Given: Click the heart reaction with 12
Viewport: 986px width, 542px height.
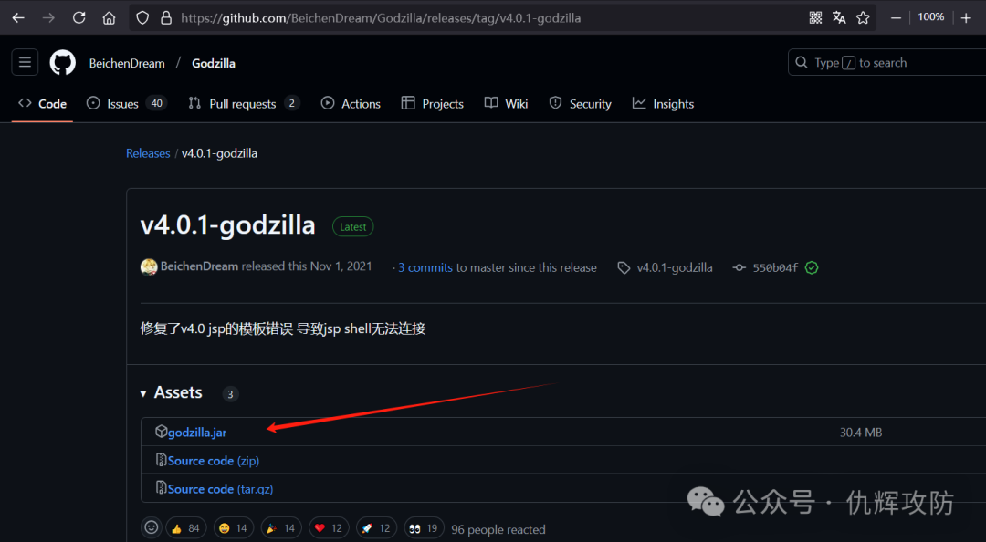Looking at the screenshot, I should coord(329,528).
